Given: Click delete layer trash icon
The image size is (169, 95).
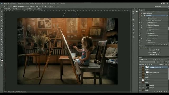Looking at the screenshot, I should (x=167, y=92).
